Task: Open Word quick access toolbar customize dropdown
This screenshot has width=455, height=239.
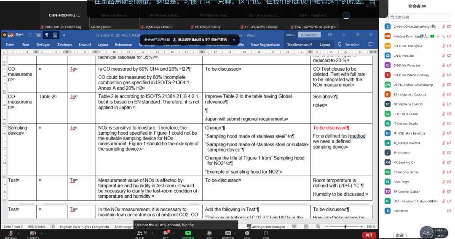Action: coord(64,35)
